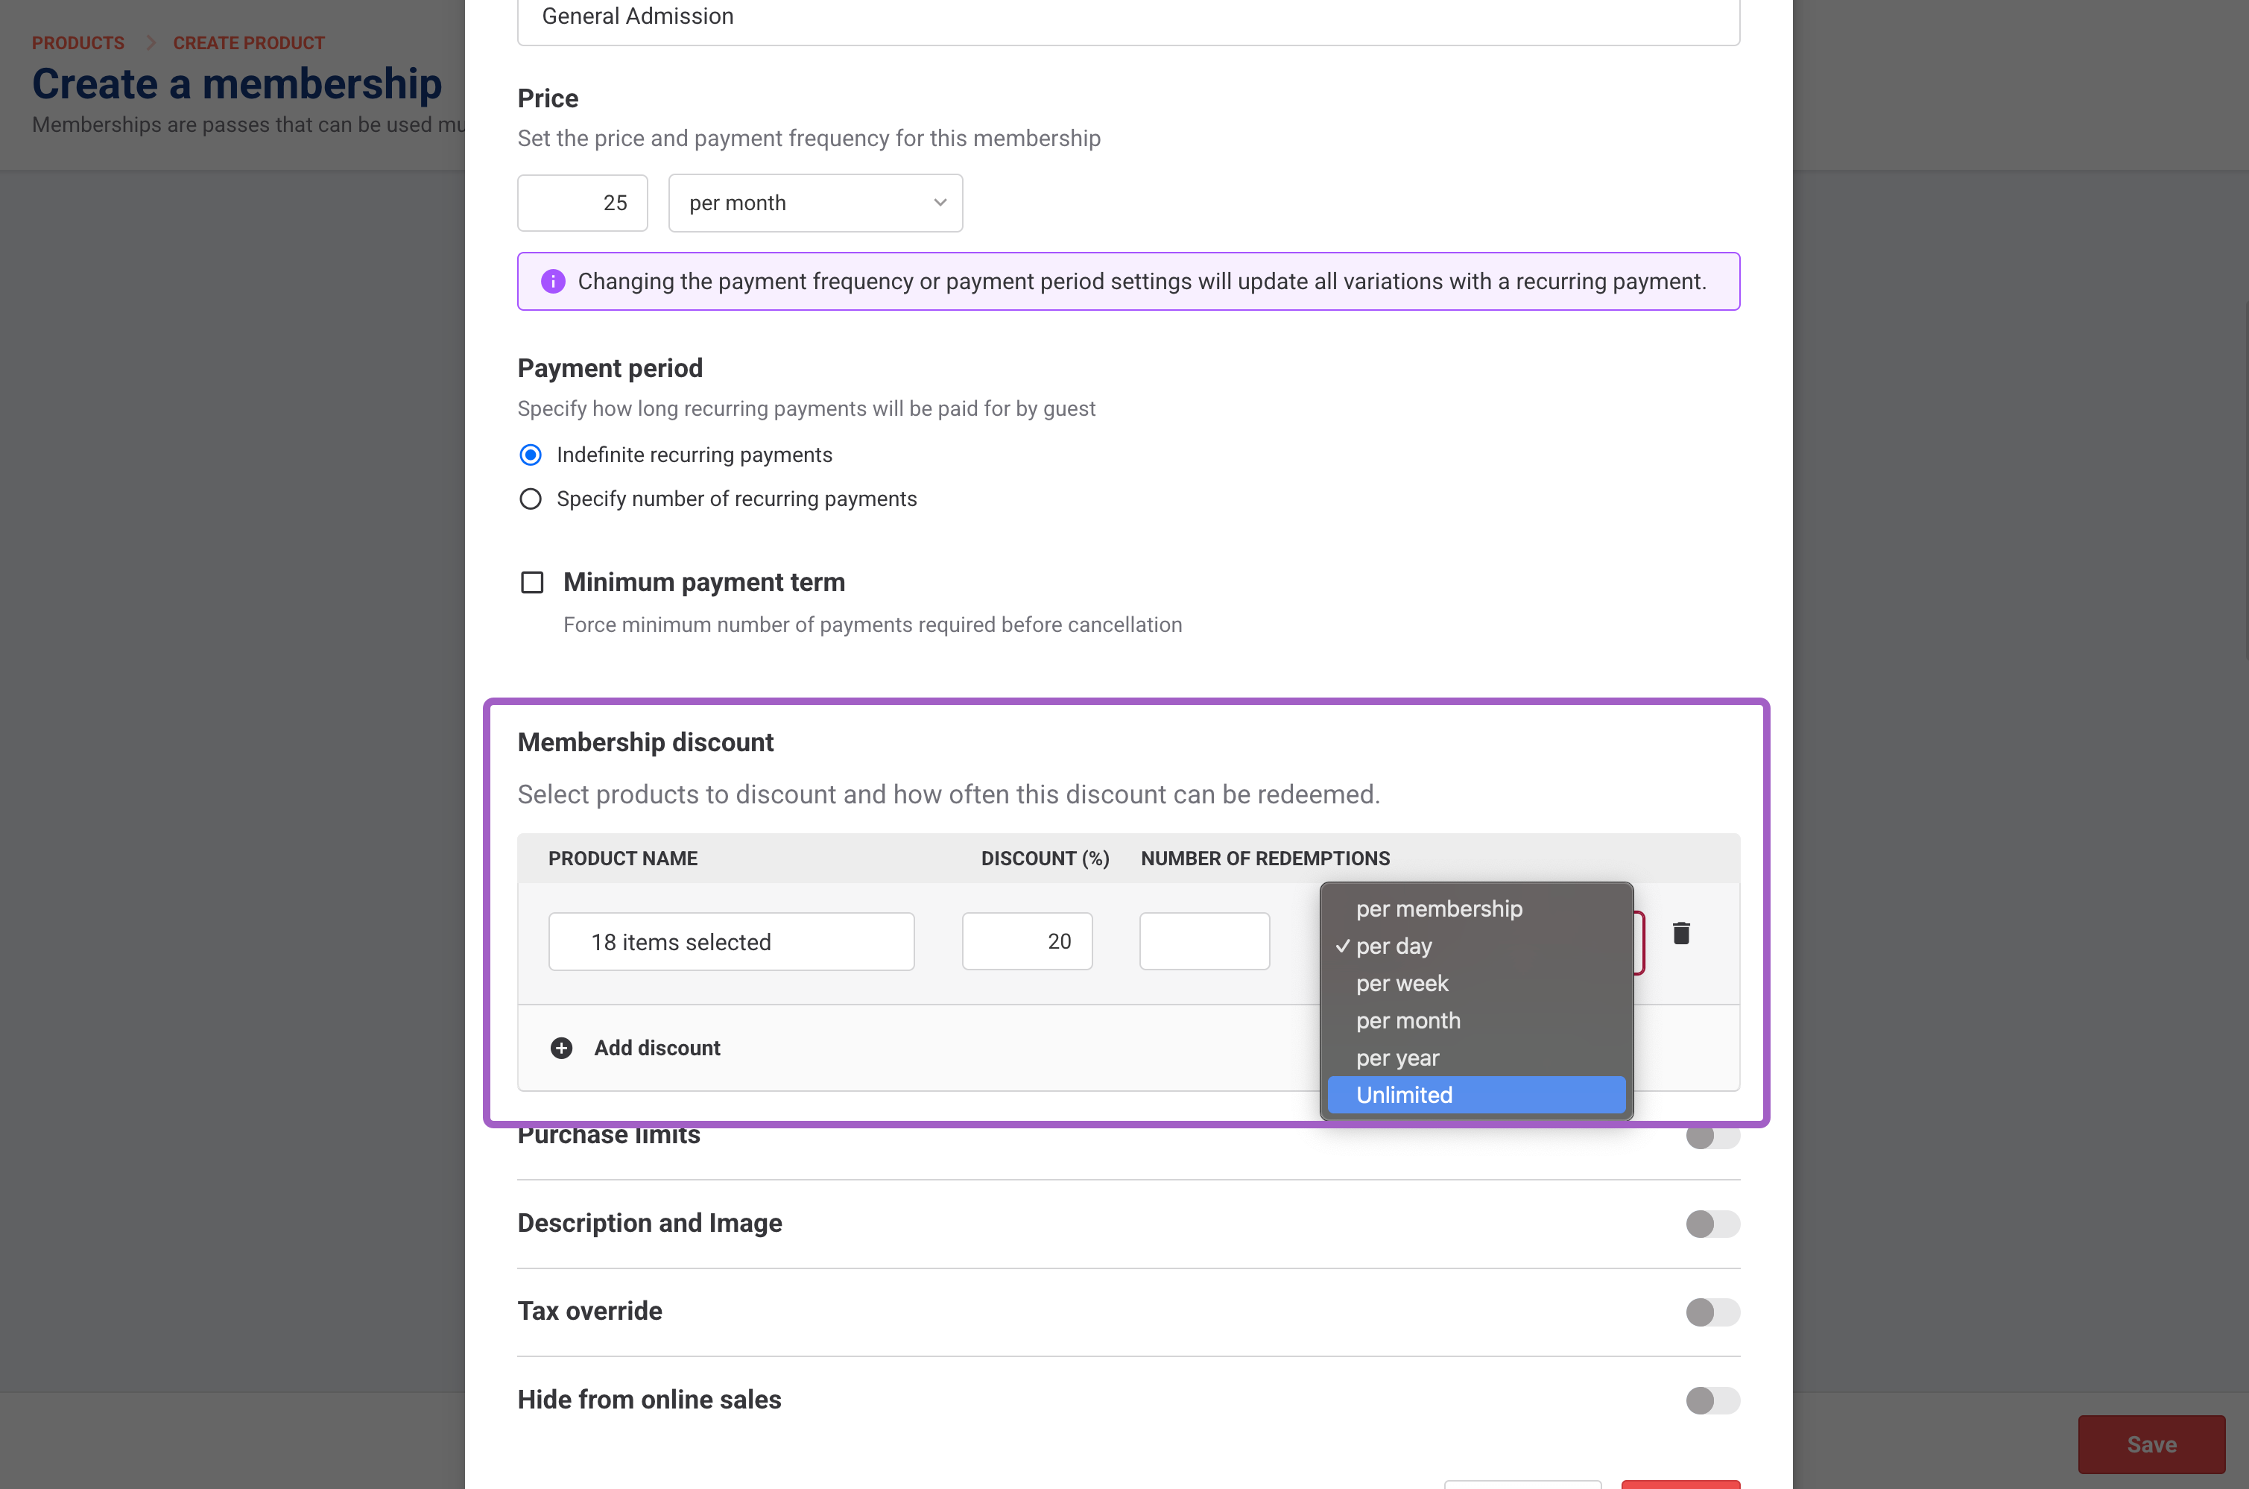Choose the checked per day option

coord(1476,946)
